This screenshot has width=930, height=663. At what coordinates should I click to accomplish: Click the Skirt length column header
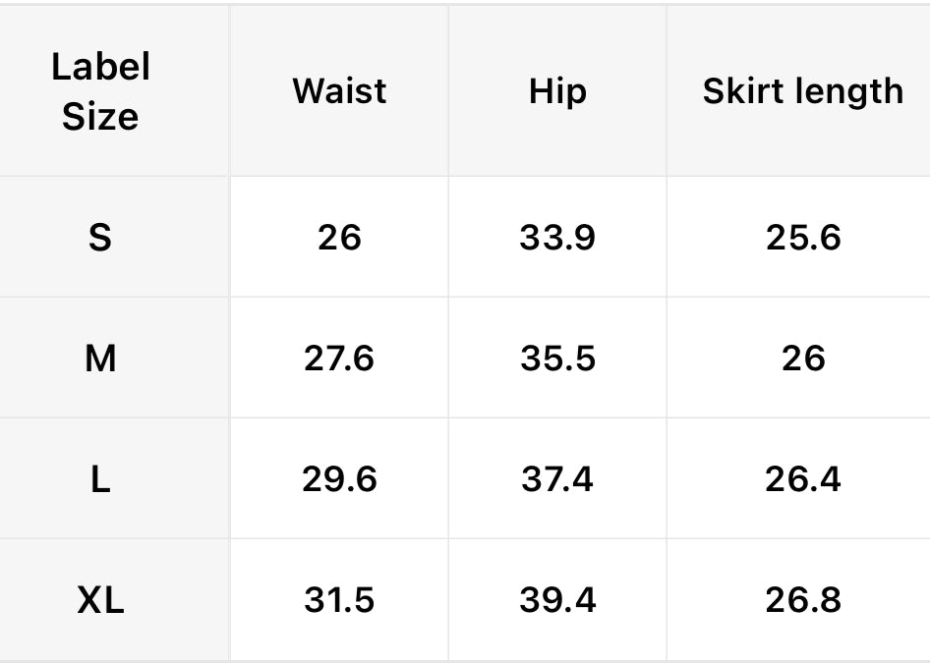point(802,91)
